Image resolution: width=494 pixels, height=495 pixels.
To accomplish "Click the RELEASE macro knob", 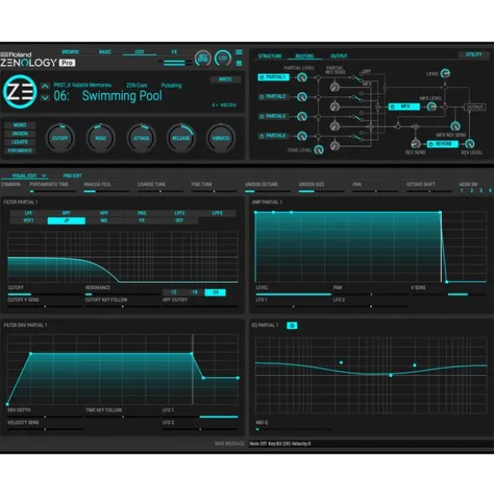I will (181, 138).
